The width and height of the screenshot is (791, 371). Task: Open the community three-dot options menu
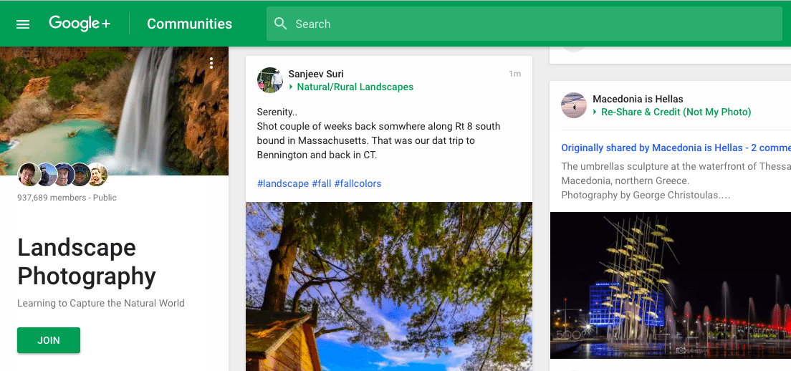211,64
